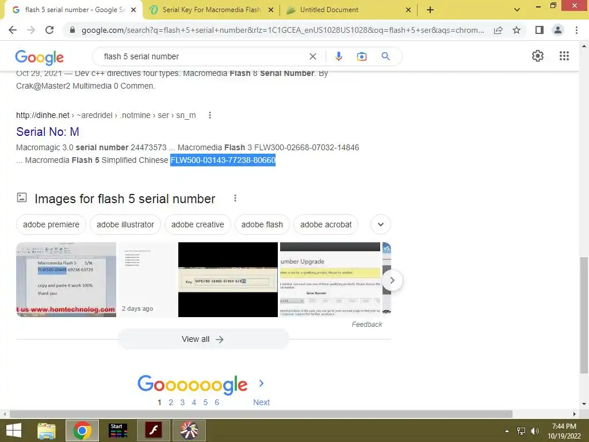Open the Chrome profile avatar

558,30
